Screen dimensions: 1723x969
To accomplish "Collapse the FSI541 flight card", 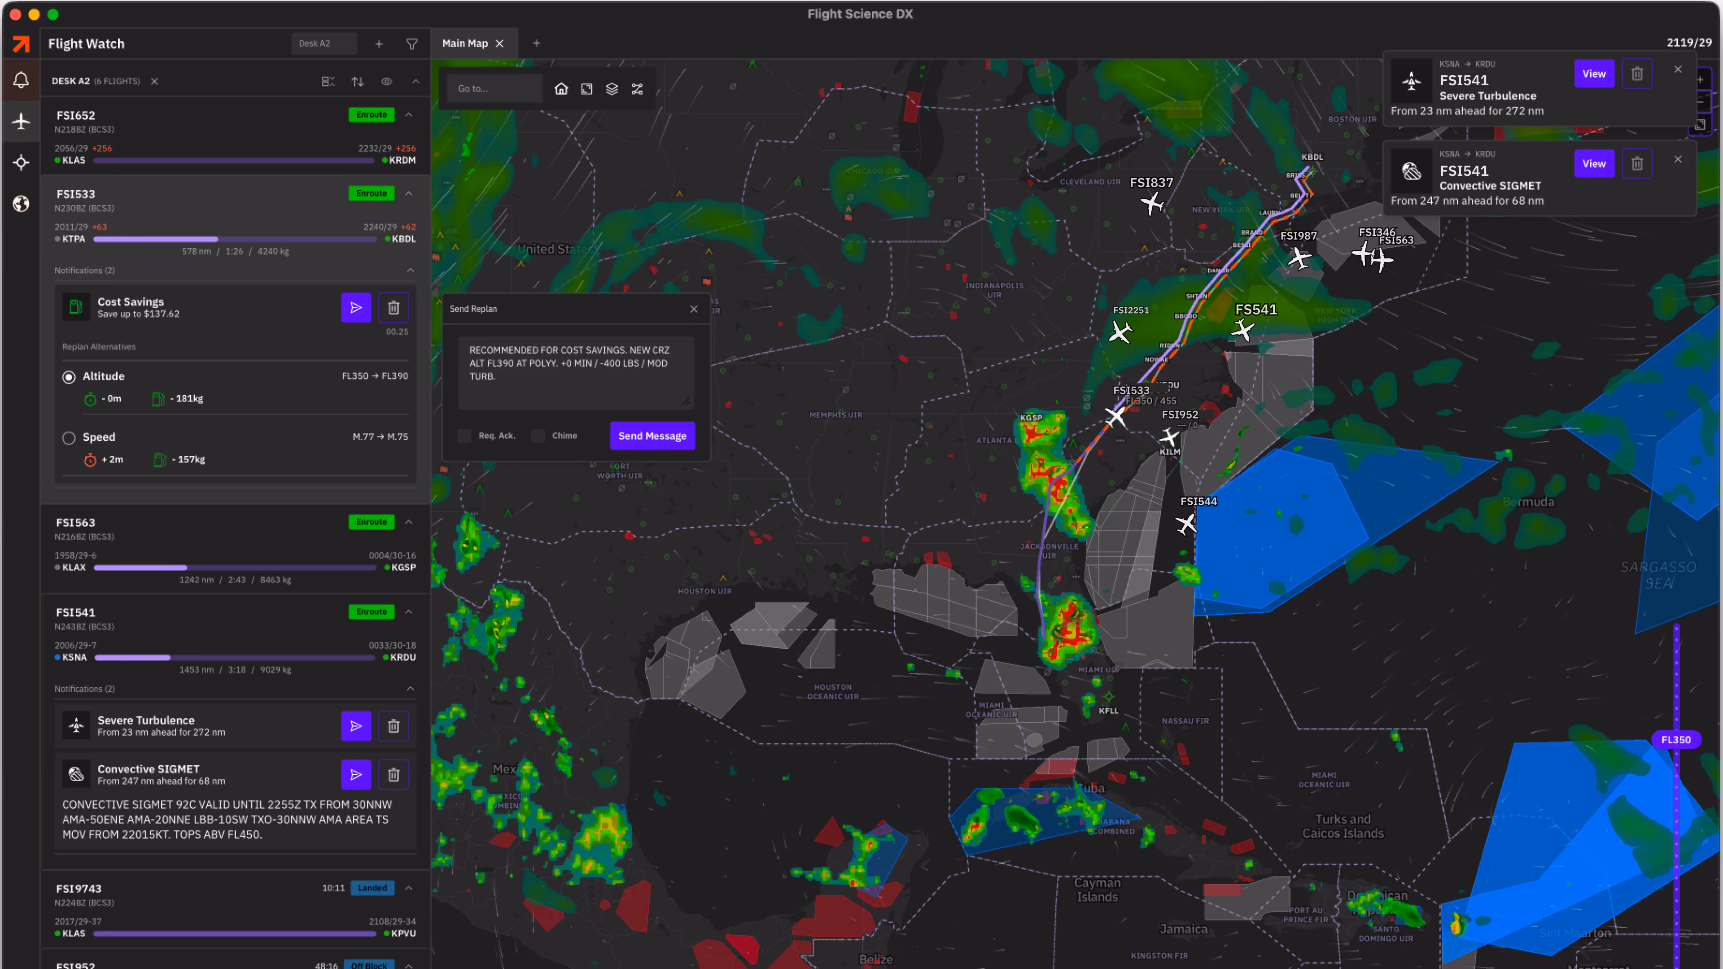I will [x=409, y=612].
